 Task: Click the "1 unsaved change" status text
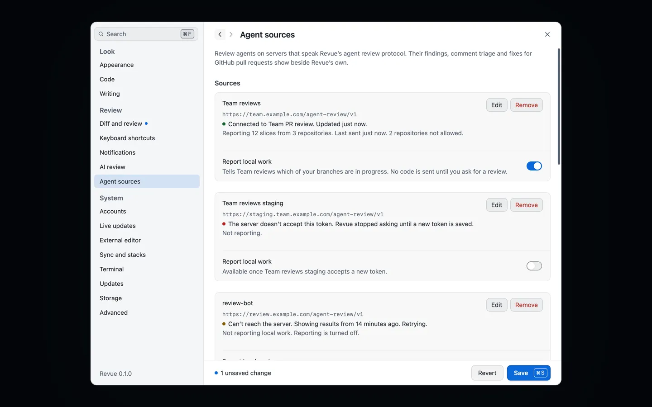(246, 373)
